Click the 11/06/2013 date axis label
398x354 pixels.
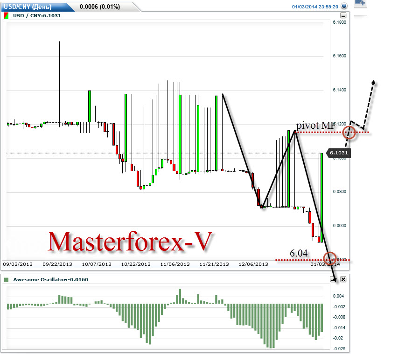(x=175, y=264)
